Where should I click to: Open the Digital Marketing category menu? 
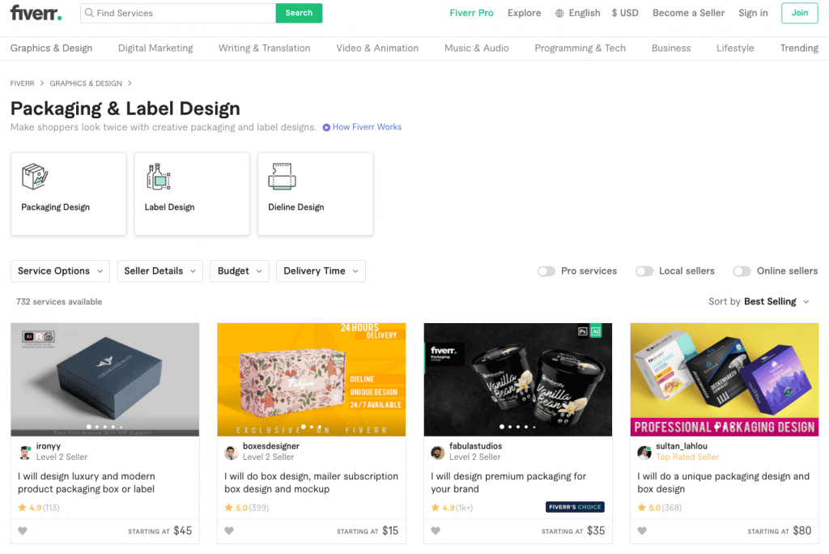coord(155,48)
